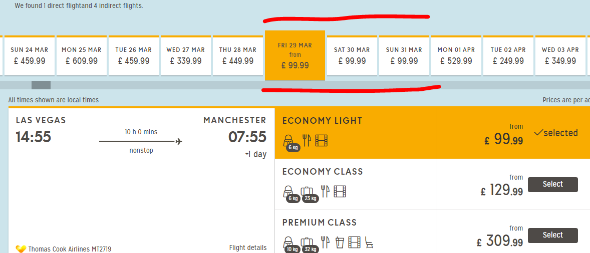Expand Flight details for the Las Vegas flight

click(247, 248)
